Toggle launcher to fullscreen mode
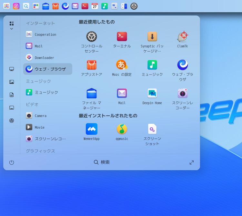This screenshot has width=242, height=216. pos(192,162)
